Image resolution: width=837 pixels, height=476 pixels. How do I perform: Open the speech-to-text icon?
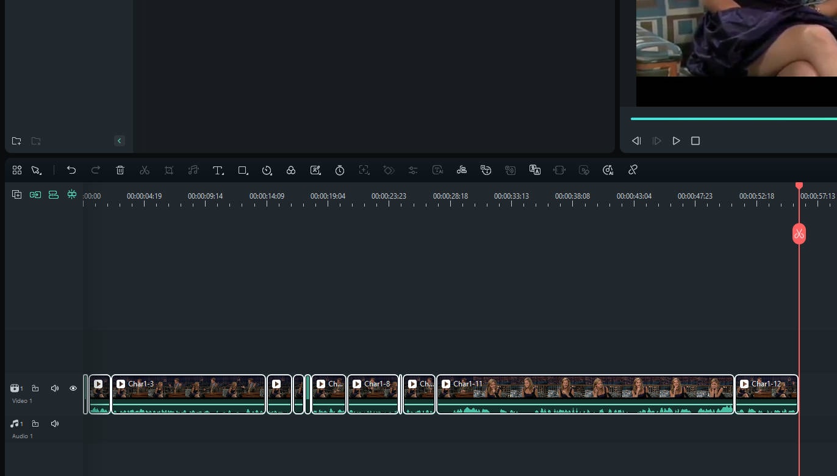tap(486, 170)
